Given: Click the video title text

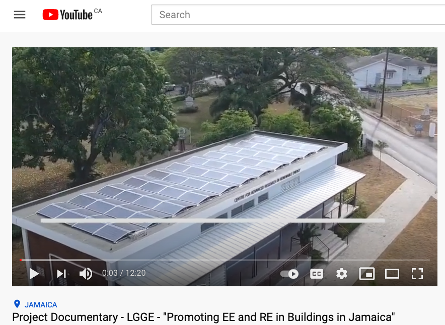Looking at the screenshot, I should [203, 317].
